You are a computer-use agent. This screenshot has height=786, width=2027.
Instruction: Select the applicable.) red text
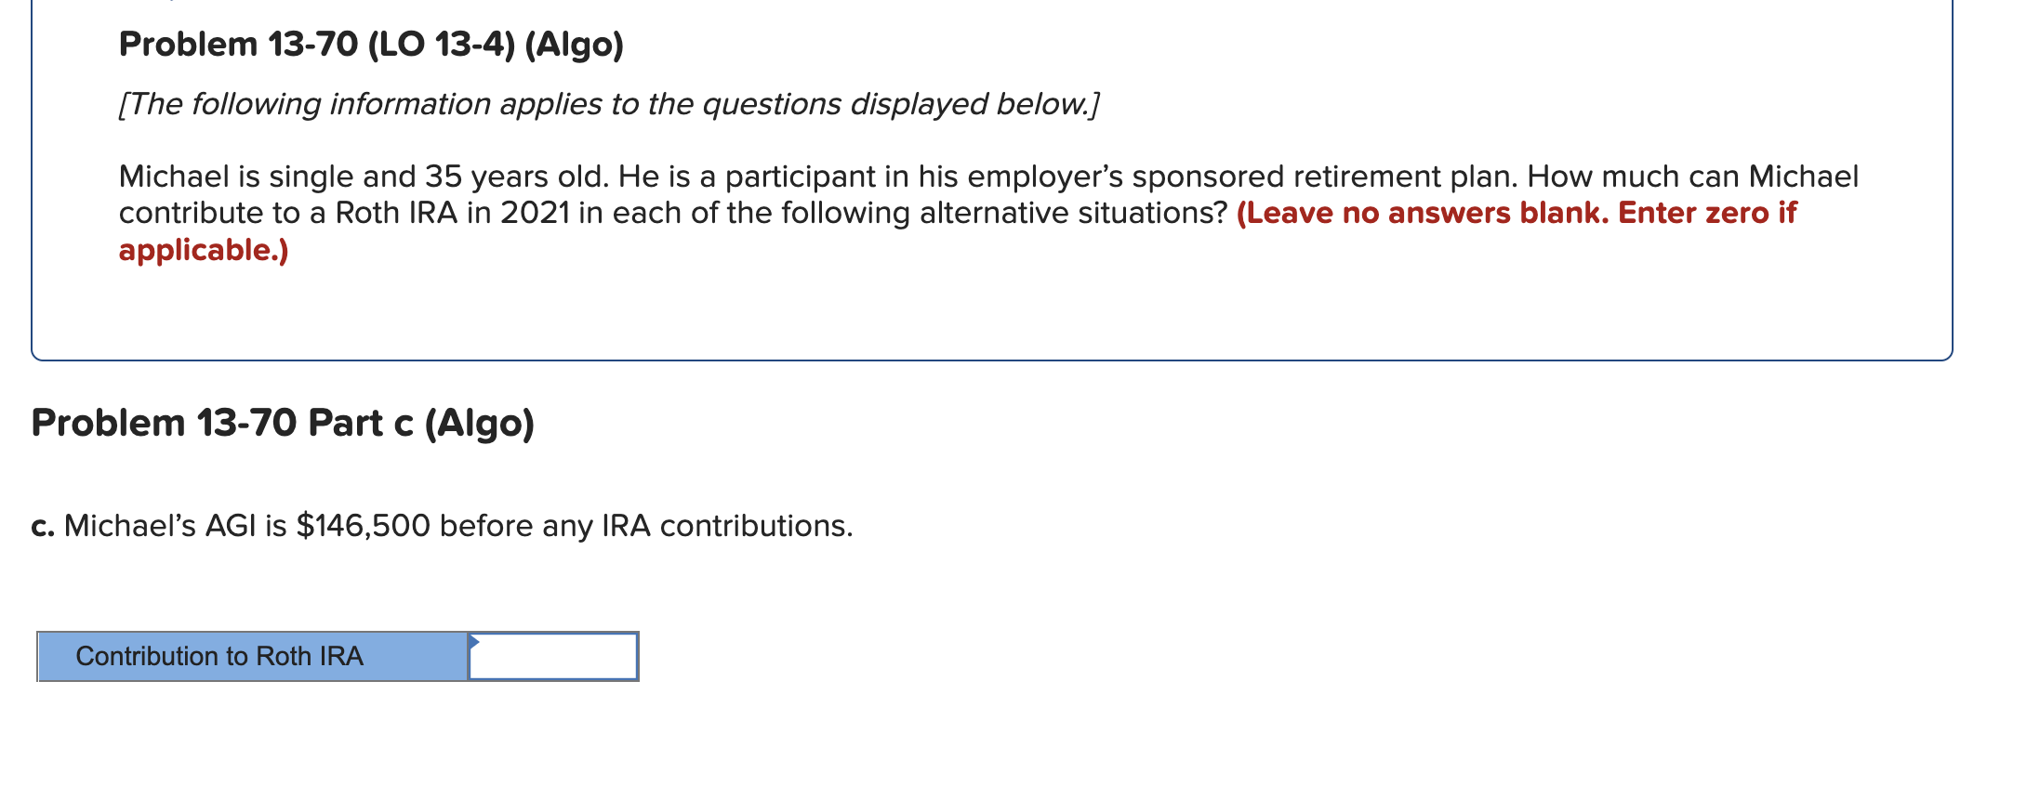click(x=203, y=249)
